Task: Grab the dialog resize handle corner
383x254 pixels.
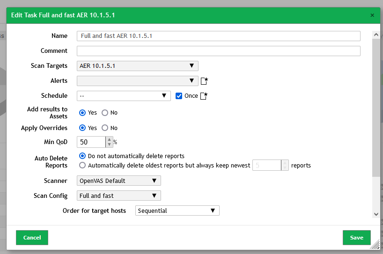Action: [375, 245]
